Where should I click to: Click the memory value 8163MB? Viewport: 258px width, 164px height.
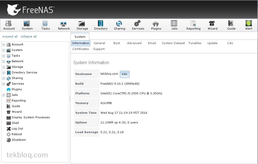(106, 103)
